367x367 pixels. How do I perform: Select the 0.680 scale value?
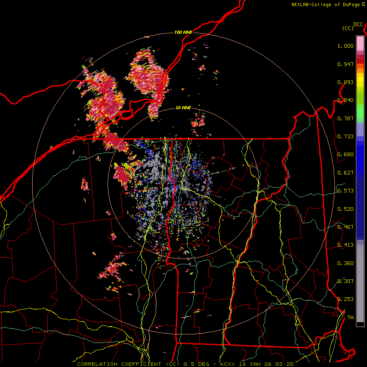coord(345,155)
